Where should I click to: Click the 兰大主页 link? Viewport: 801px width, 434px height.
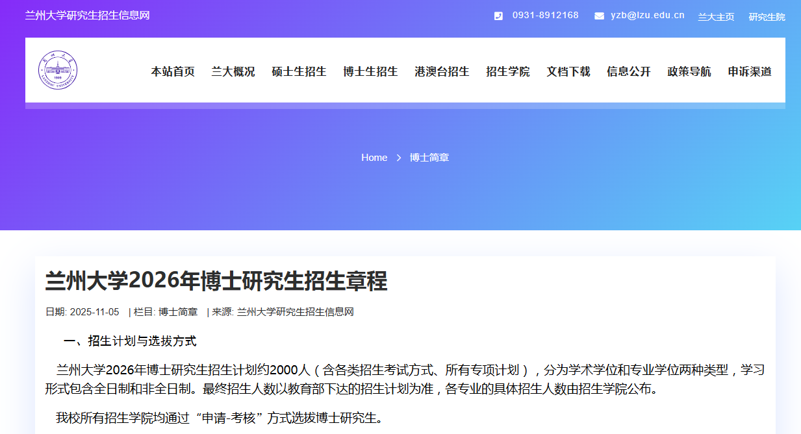coord(716,17)
